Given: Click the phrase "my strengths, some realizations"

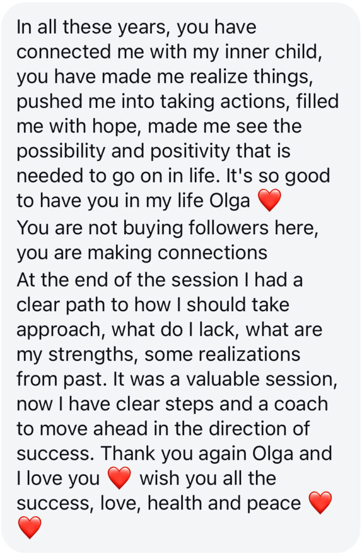Looking at the screenshot, I should click(x=158, y=355).
